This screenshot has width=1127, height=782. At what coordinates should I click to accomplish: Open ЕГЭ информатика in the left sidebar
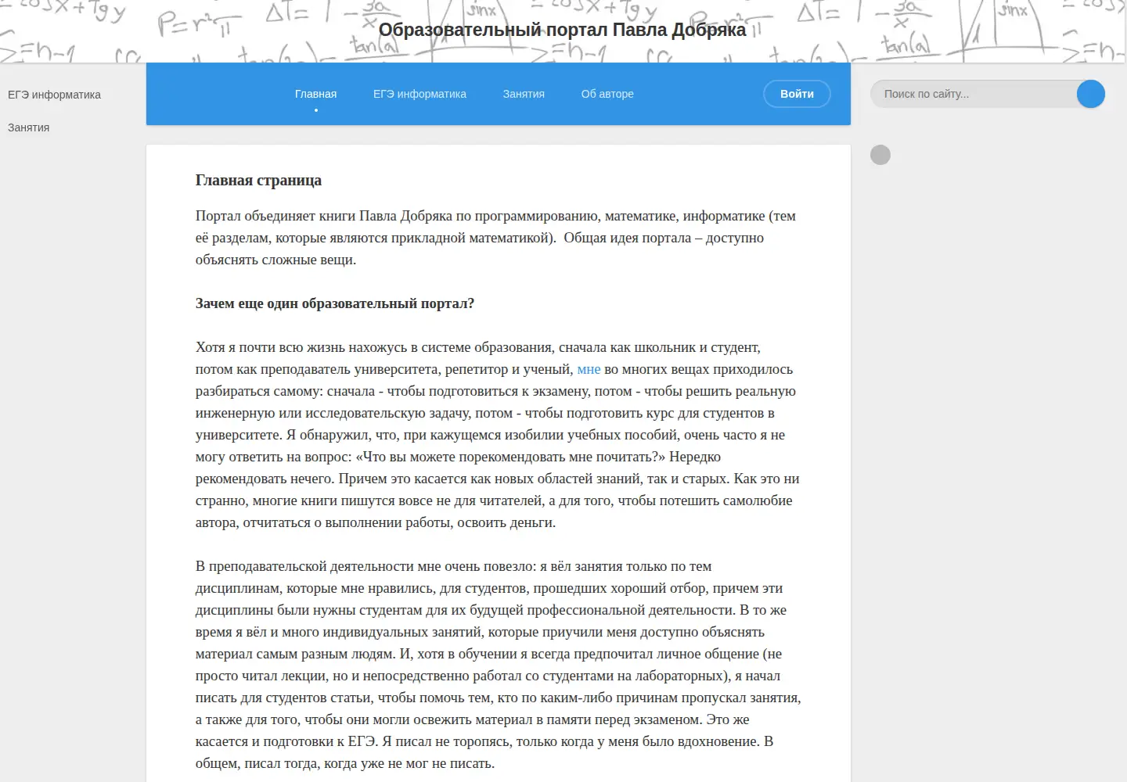[x=54, y=95]
